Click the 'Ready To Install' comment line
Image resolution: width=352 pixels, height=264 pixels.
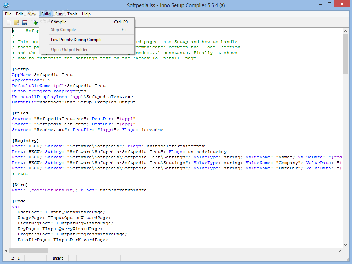pyautogui.click(x=106, y=58)
